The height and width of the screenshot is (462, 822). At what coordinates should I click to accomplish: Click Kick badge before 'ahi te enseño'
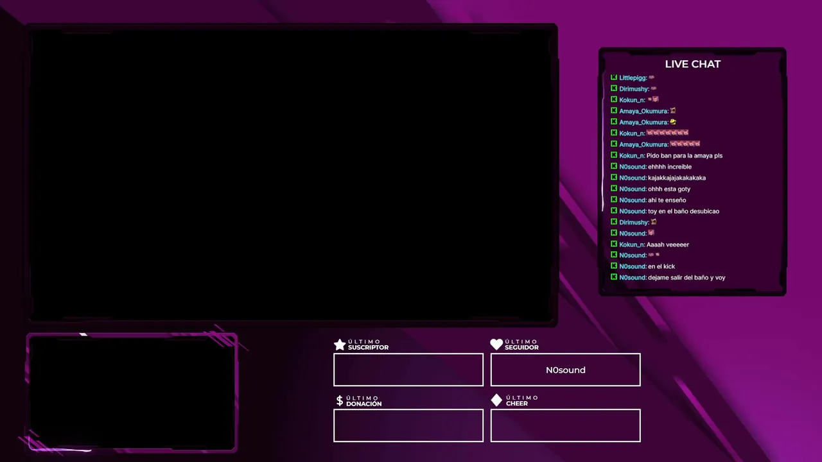tap(614, 200)
